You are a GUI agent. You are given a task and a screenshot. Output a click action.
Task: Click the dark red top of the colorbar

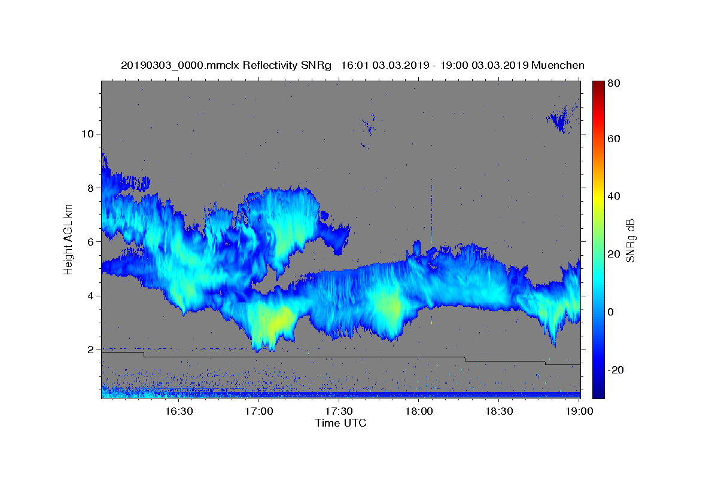(598, 85)
